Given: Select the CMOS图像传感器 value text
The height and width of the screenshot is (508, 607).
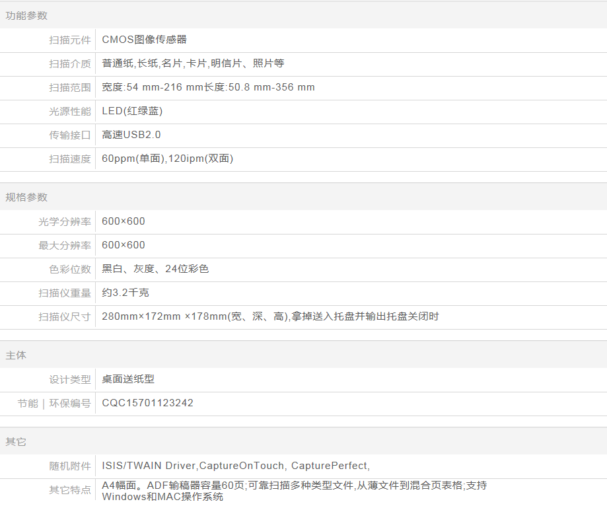Looking at the screenshot, I should coord(144,40).
